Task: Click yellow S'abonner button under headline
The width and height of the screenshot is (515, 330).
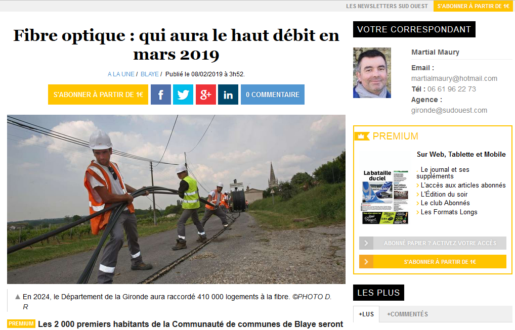Action: click(98, 95)
